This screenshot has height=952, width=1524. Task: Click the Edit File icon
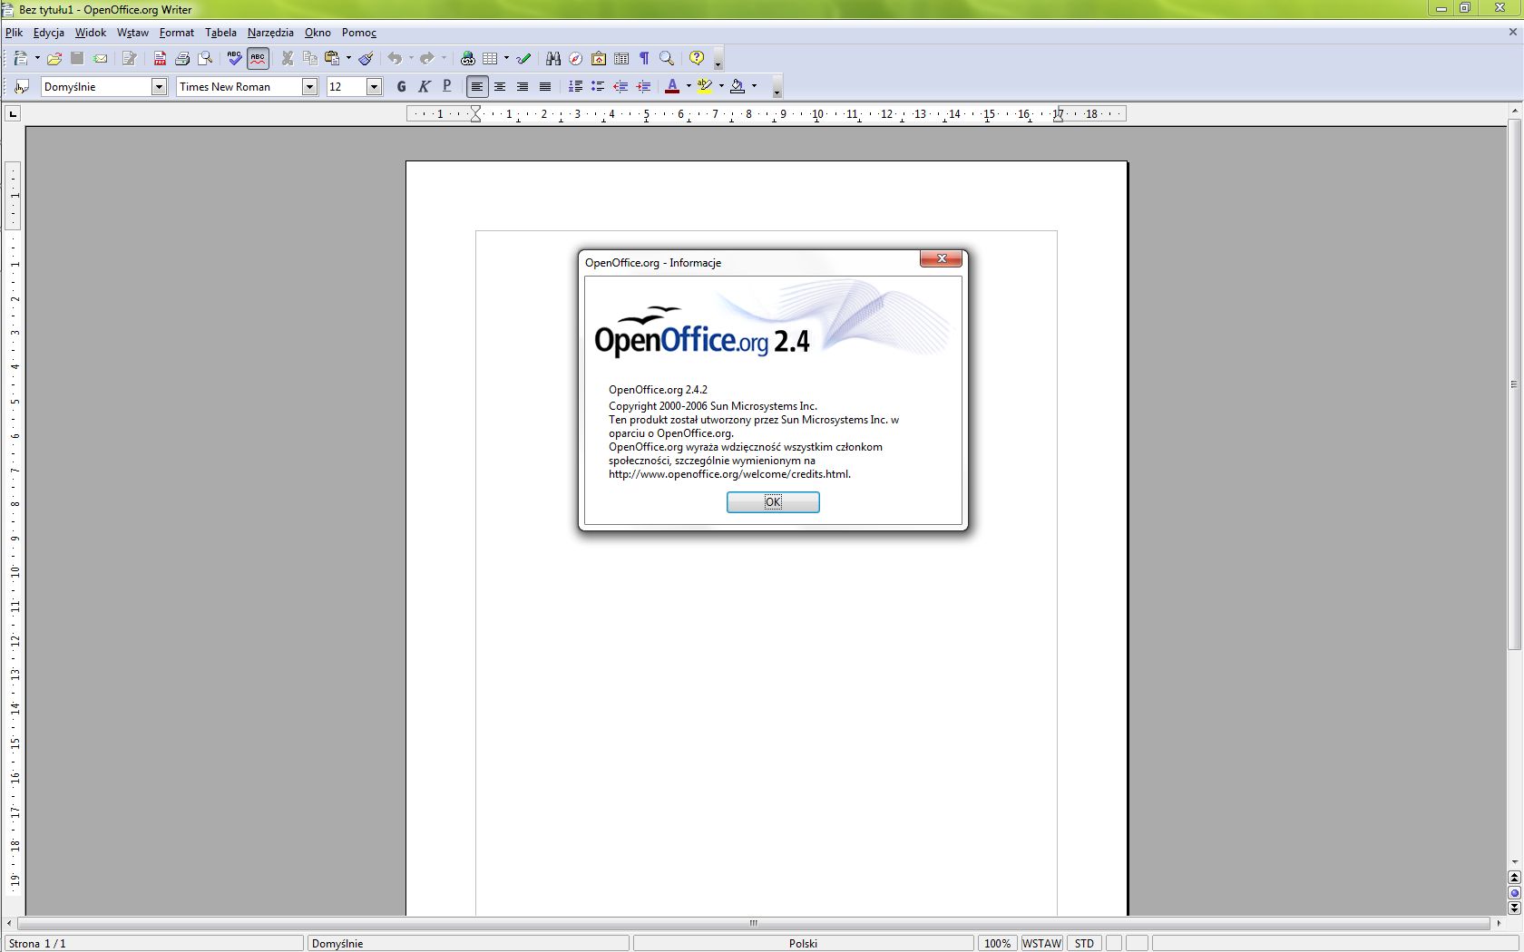point(129,58)
